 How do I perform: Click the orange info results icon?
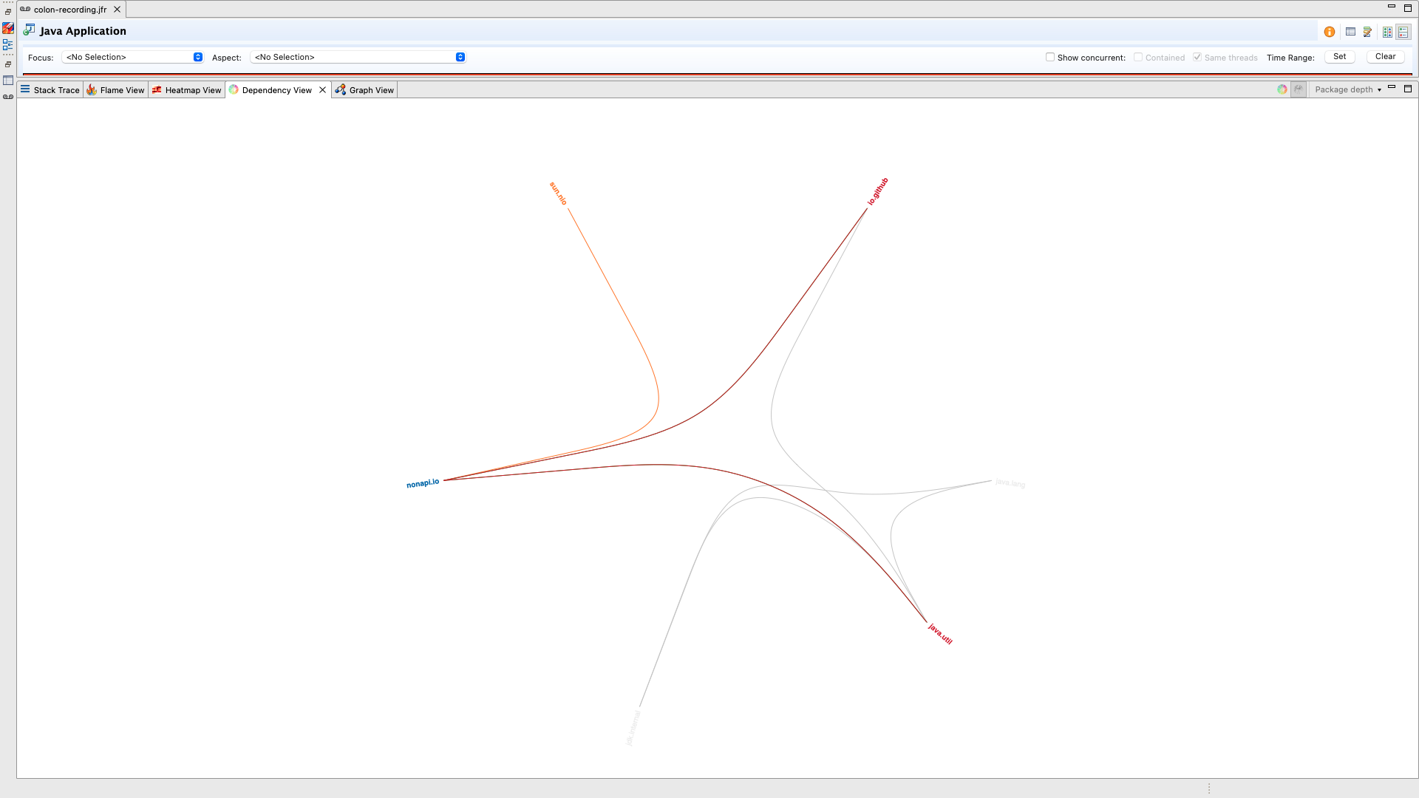[x=1330, y=32]
